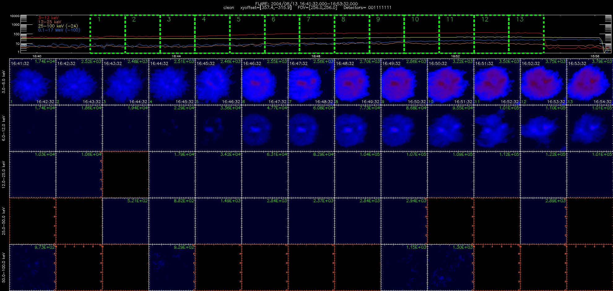Click the '16:54:32' end time label
The height and width of the screenshot is (291, 613).
[602, 102]
